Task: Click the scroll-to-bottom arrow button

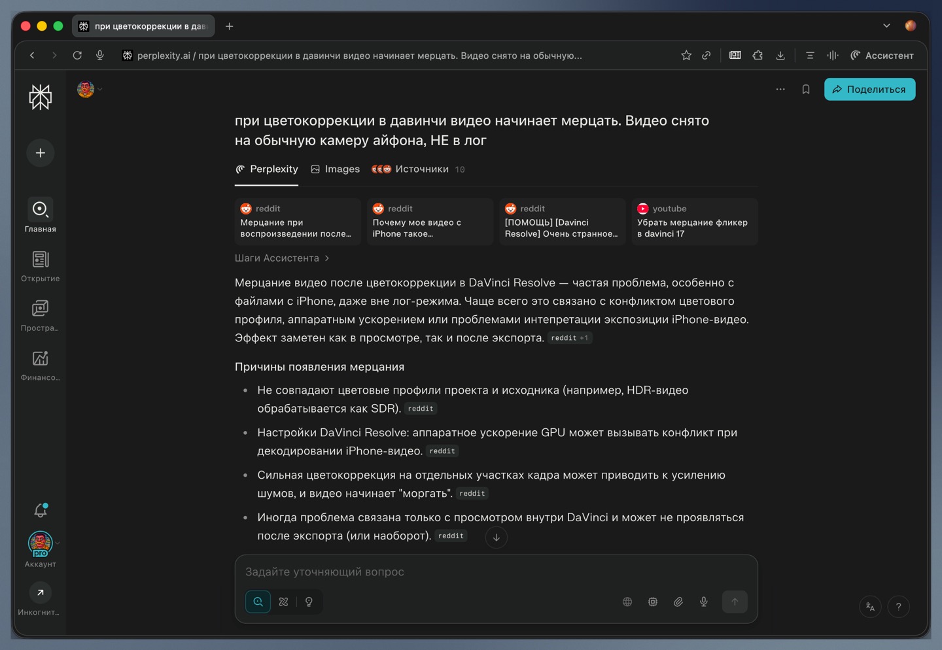Action: coord(497,538)
